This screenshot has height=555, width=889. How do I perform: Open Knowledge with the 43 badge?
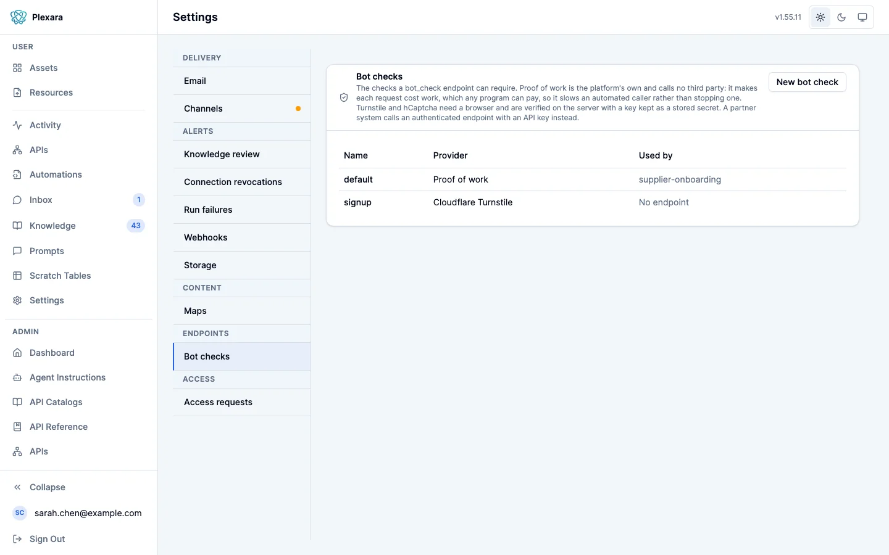point(78,226)
